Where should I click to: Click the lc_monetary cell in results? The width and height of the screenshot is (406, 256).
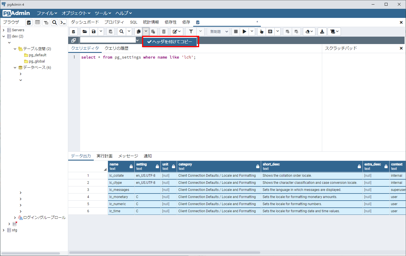[x=119, y=197]
